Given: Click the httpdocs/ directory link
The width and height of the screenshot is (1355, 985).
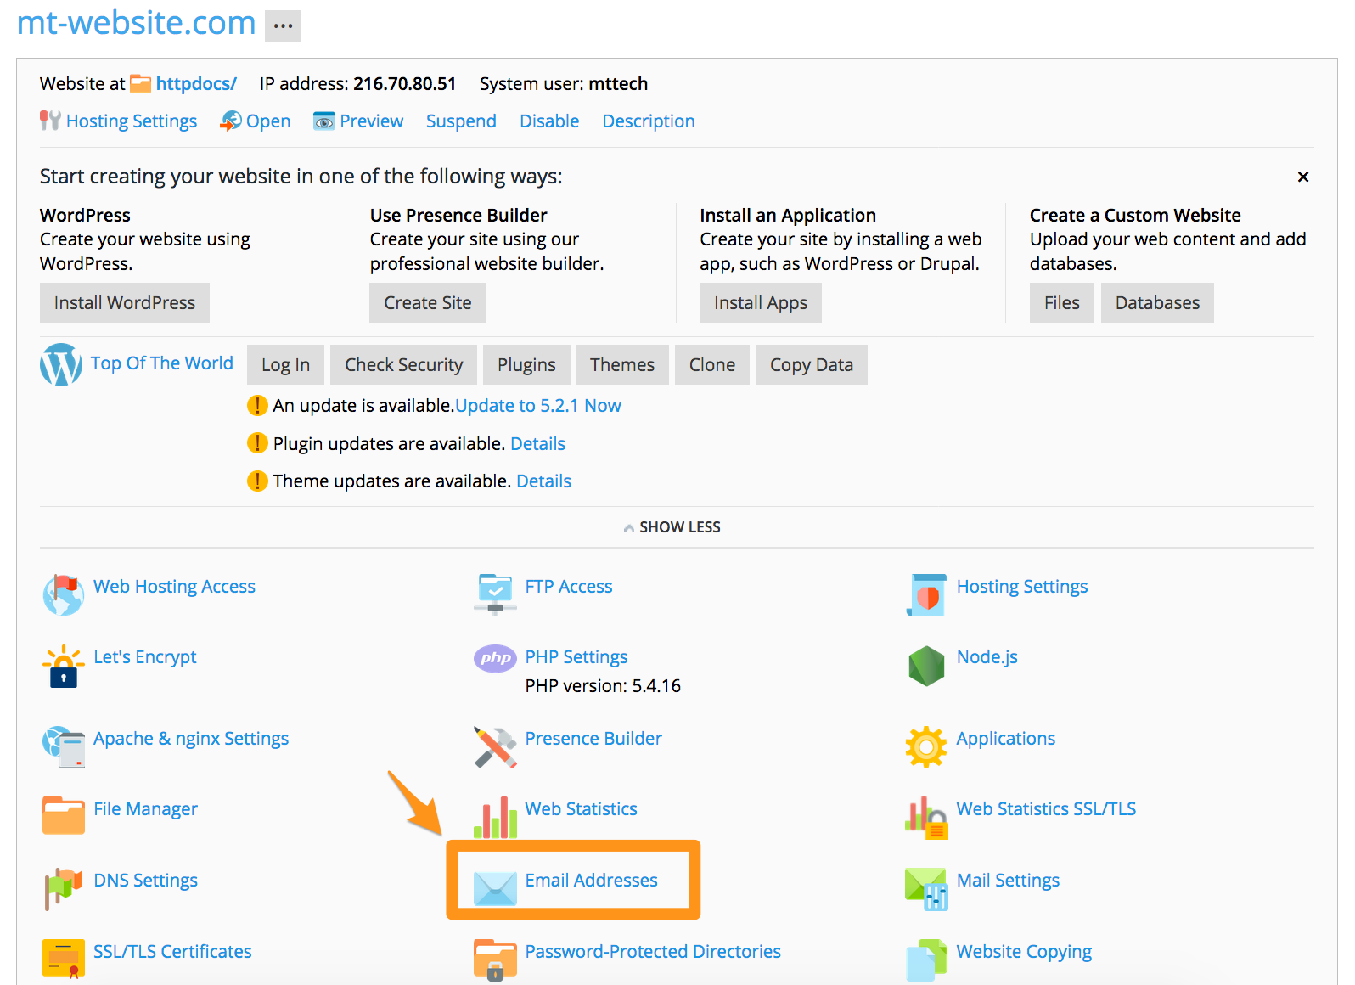Looking at the screenshot, I should pyautogui.click(x=196, y=84).
